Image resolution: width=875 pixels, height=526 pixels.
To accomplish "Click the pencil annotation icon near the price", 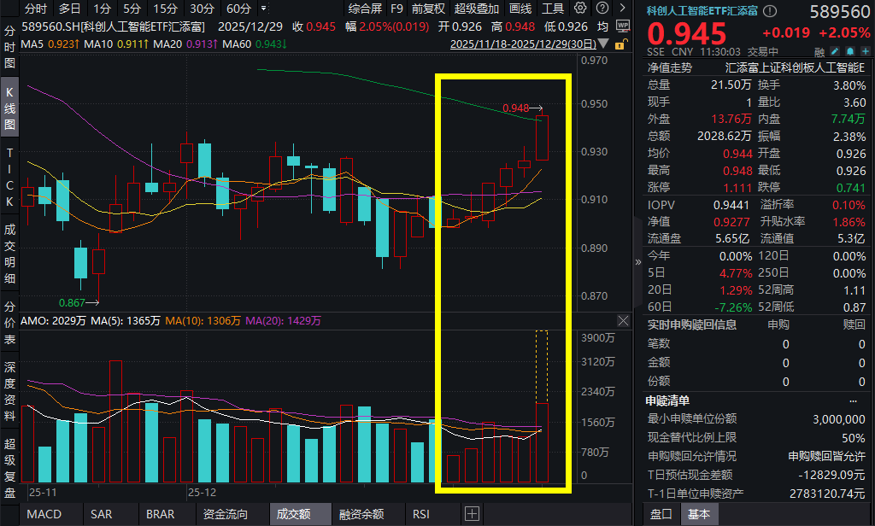I will 835,52.
